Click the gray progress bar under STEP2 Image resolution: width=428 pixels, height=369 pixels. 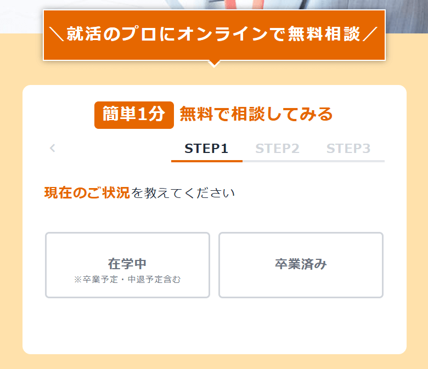[x=278, y=161]
